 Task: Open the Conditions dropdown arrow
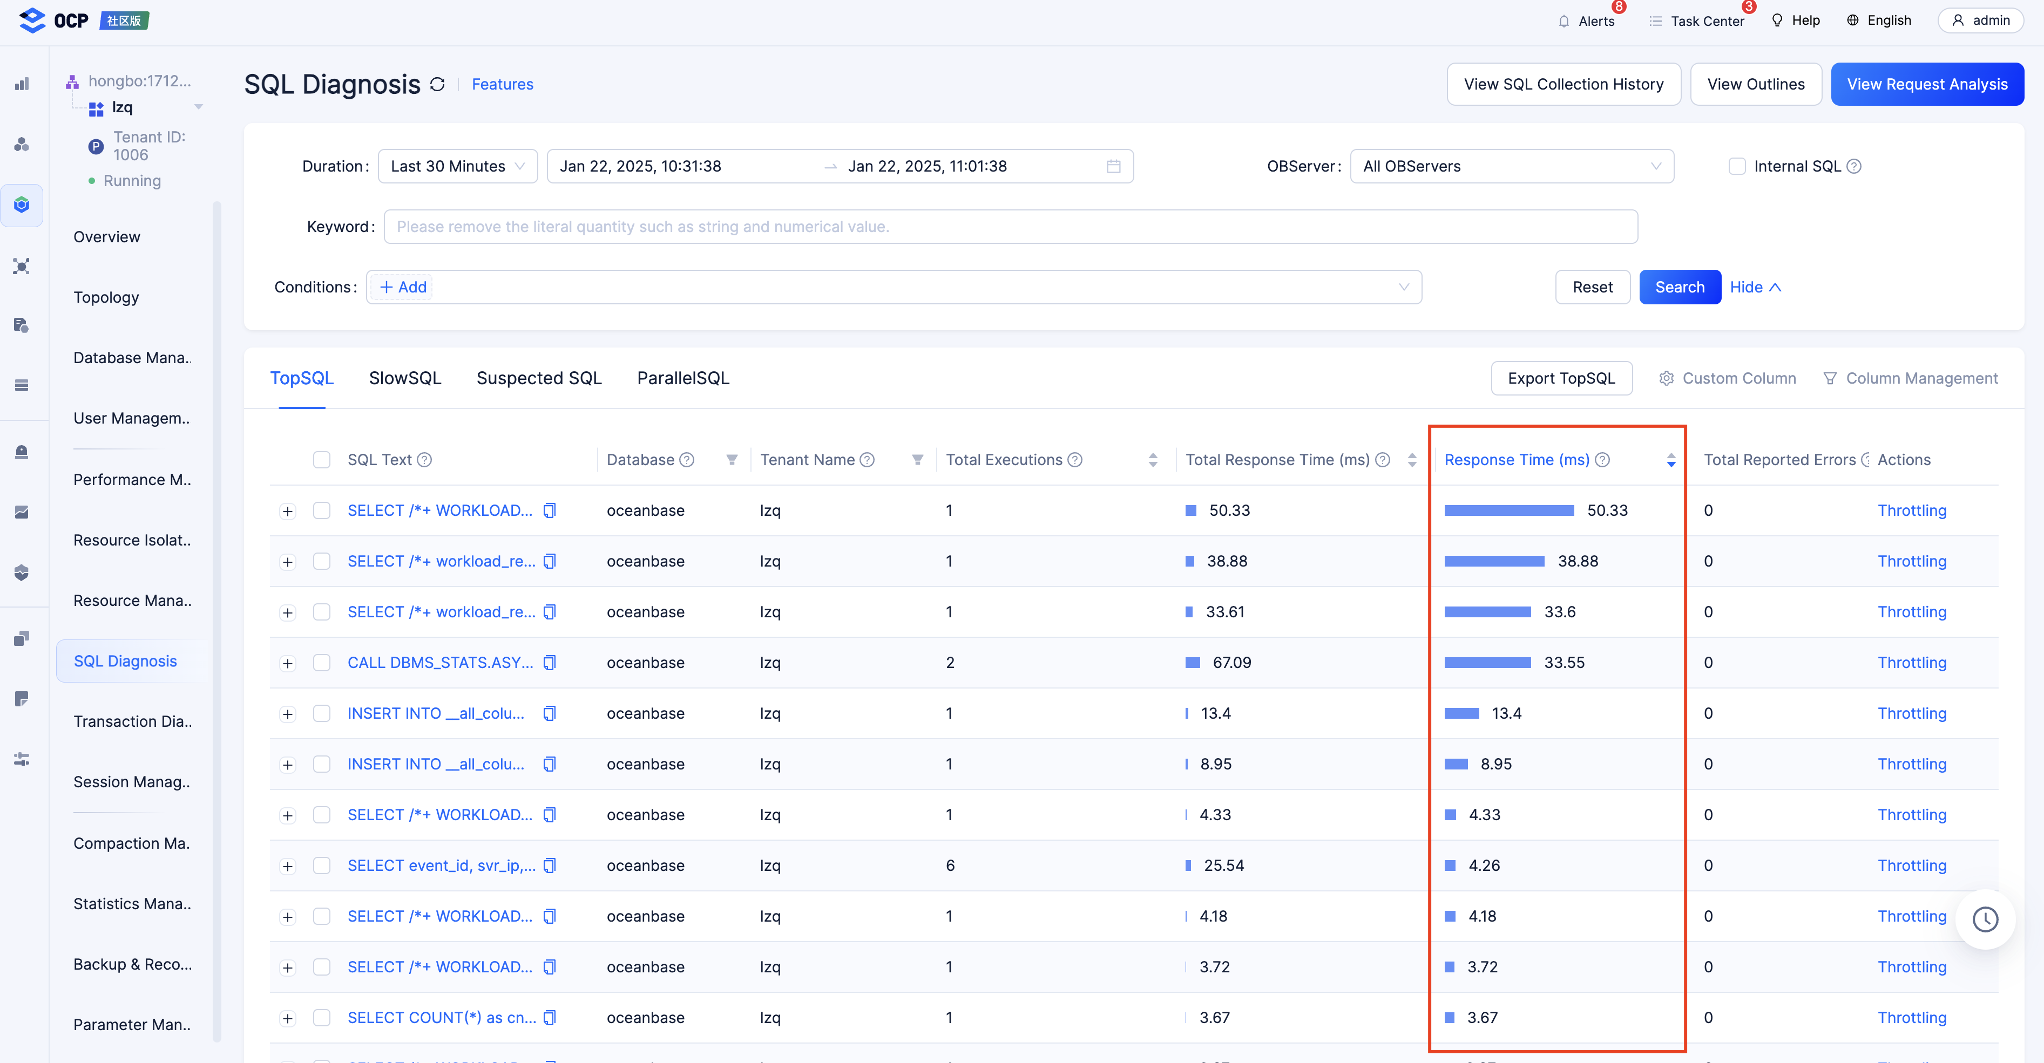pos(1404,287)
